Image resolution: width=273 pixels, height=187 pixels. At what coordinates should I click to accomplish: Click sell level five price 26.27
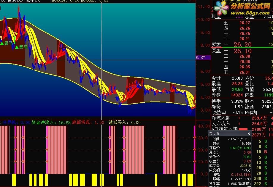tap(245, 23)
